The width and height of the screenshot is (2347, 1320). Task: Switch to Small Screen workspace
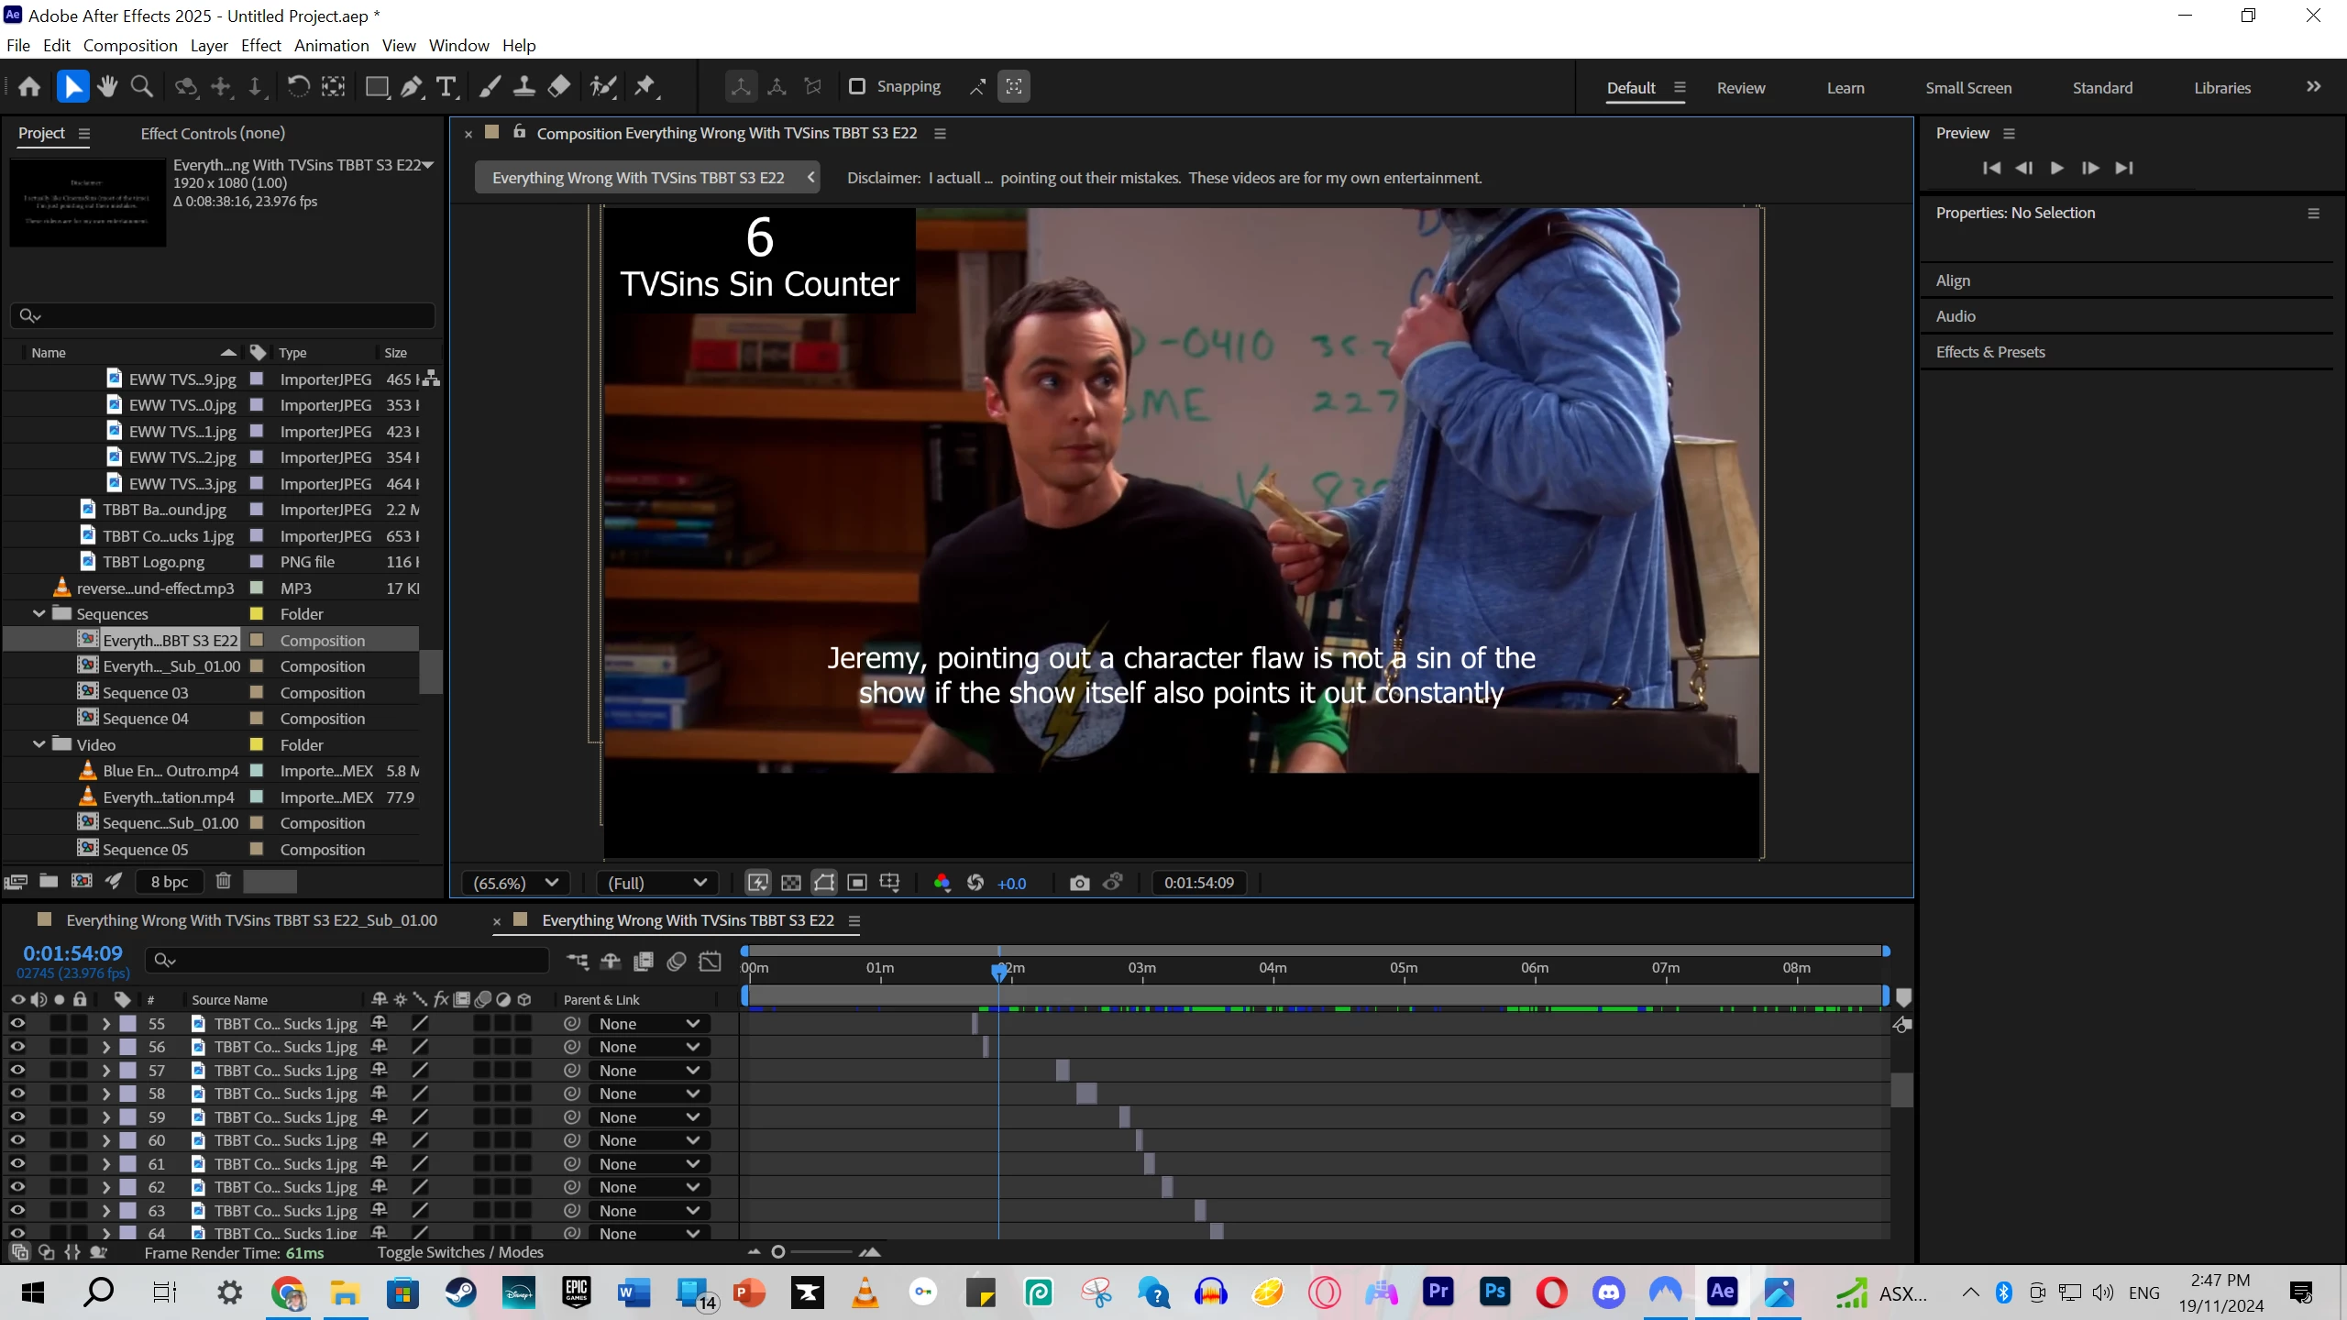tap(1968, 88)
